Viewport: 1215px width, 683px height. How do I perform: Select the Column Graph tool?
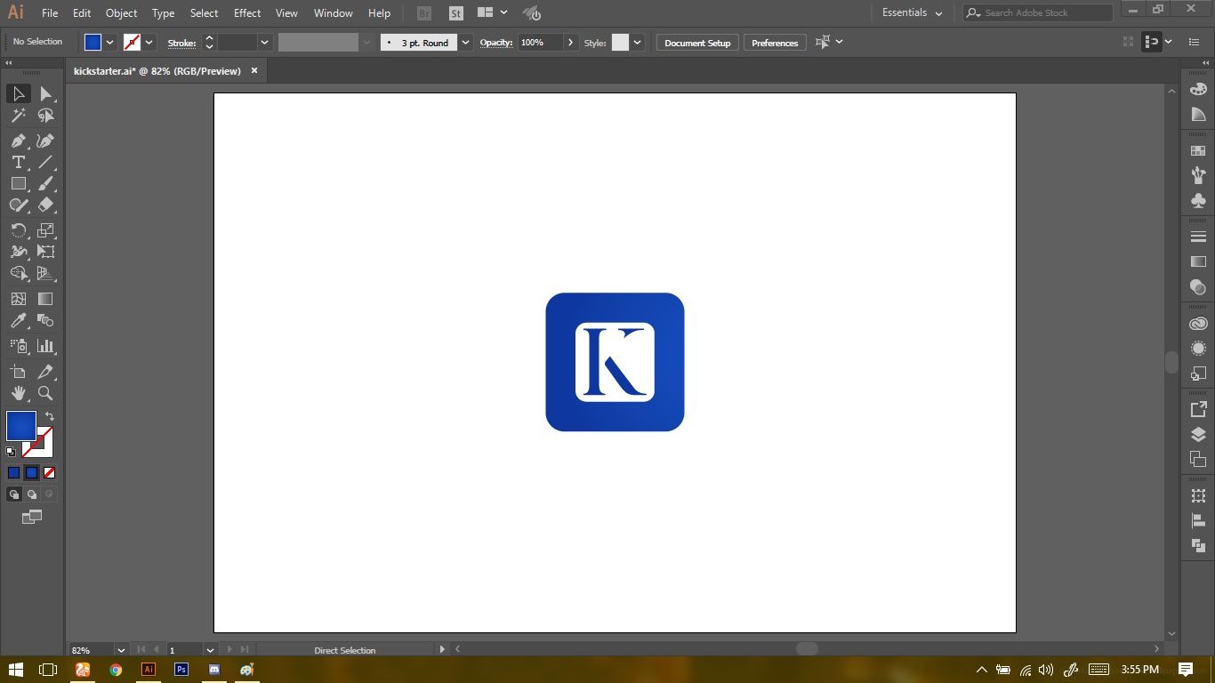point(45,346)
